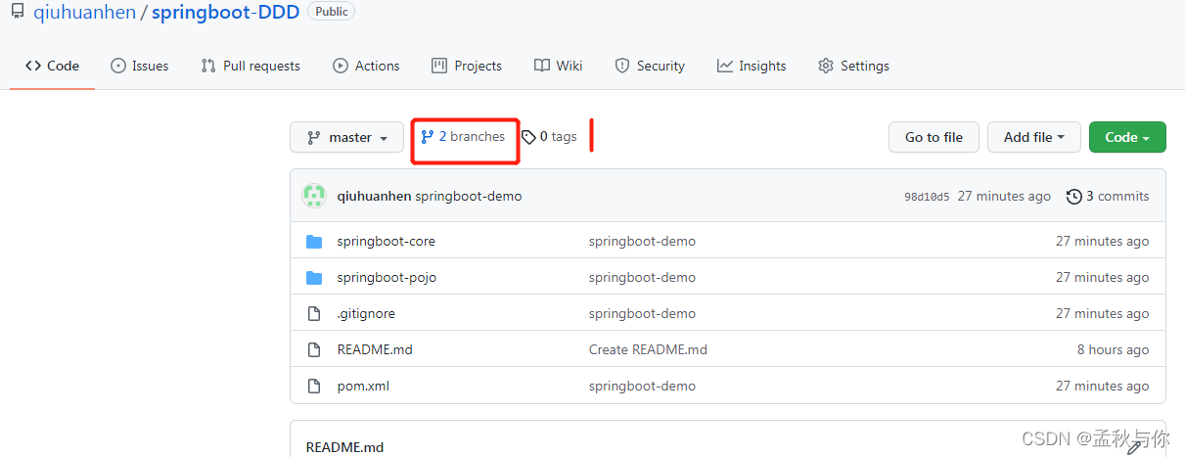Click the qiuhuanhen author link in commit bar

[374, 196]
